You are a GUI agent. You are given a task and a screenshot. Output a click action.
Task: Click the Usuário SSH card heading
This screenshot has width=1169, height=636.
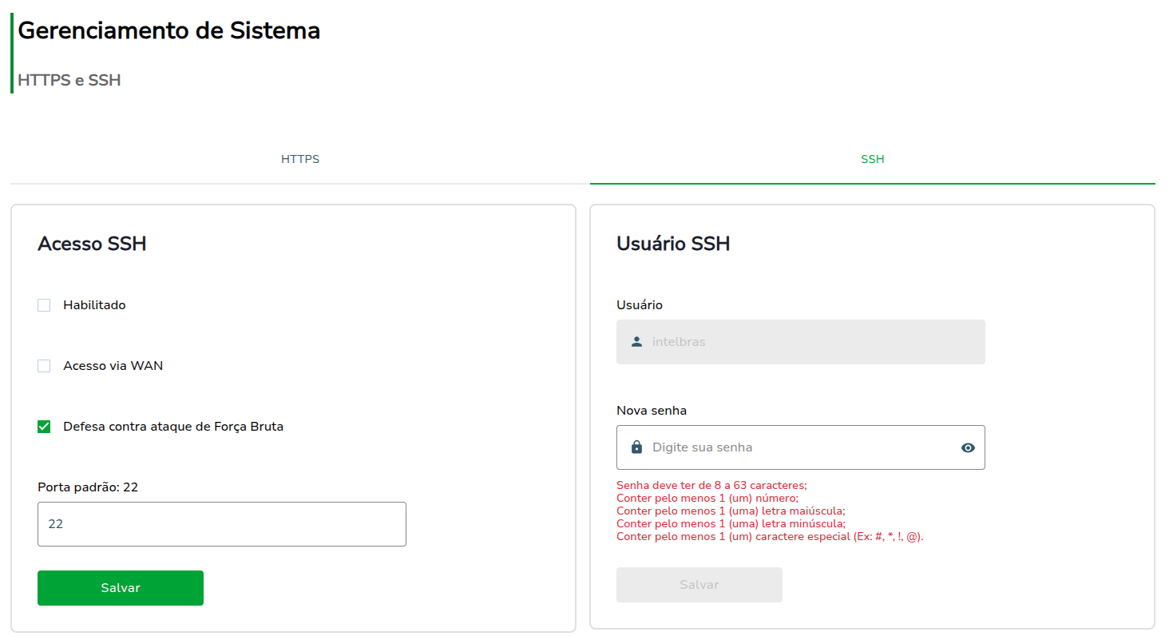[673, 244]
